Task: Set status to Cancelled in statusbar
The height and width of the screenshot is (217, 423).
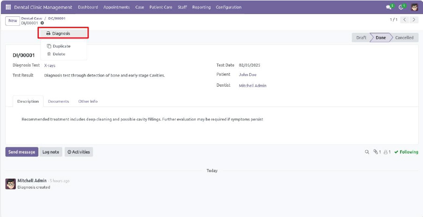Action: [x=404, y=37]
